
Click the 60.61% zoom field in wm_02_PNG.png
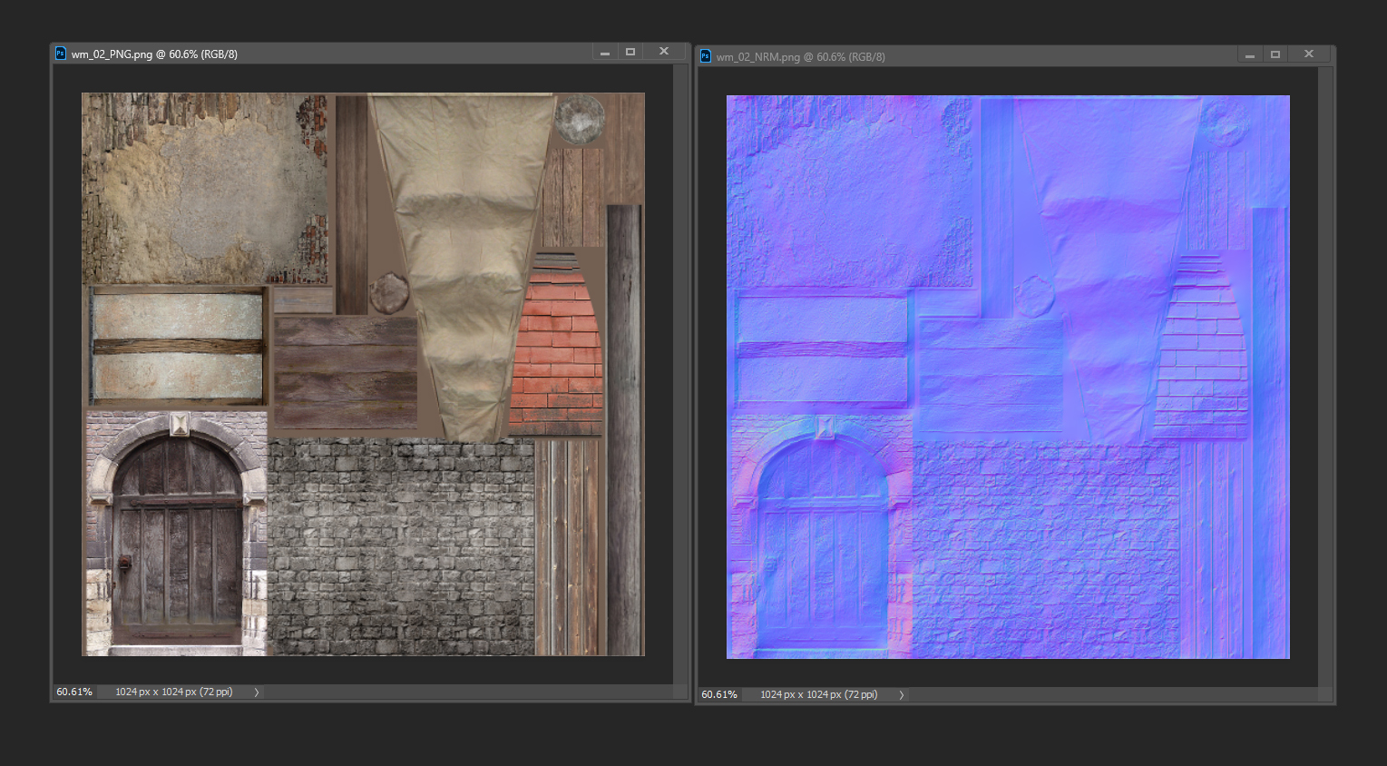pyautogui.click(x=74, y=692)
